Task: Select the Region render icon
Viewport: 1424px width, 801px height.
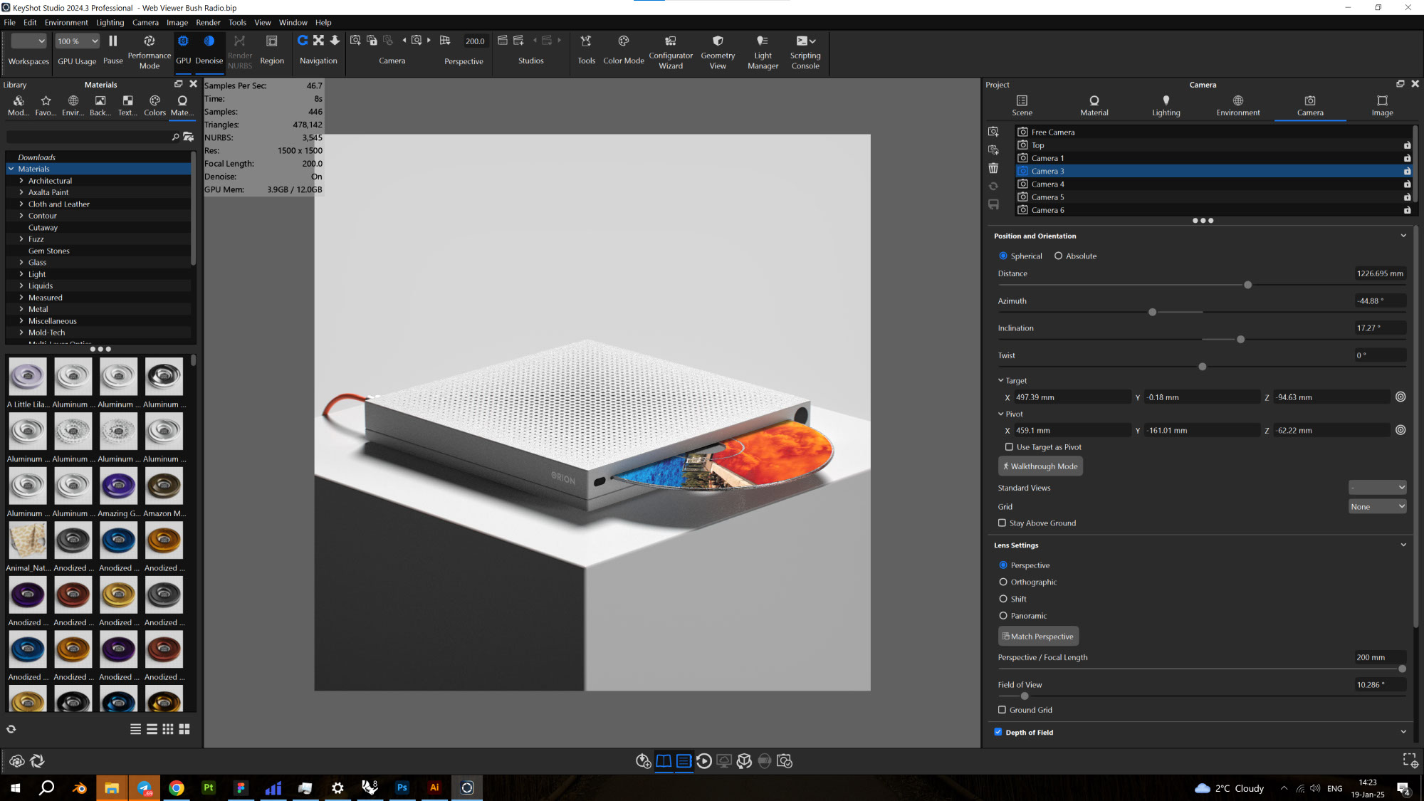Action: pos(271,42)
